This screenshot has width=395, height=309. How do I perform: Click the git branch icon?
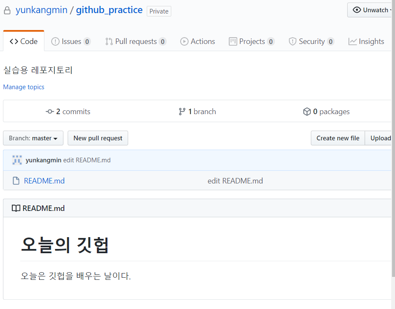(x=182, y=111)
